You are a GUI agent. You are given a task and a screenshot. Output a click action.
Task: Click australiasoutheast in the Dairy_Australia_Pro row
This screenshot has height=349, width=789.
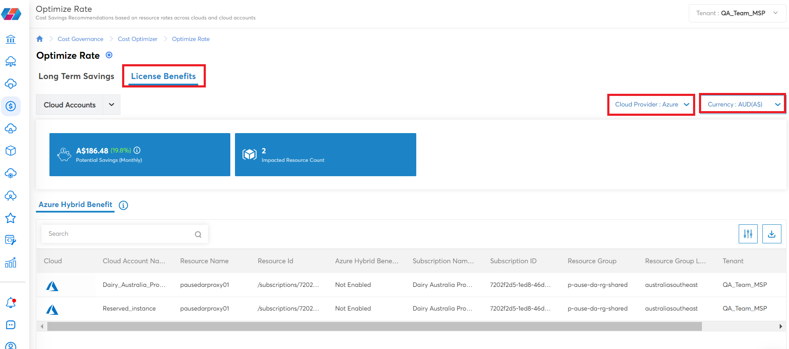[671, 285]
